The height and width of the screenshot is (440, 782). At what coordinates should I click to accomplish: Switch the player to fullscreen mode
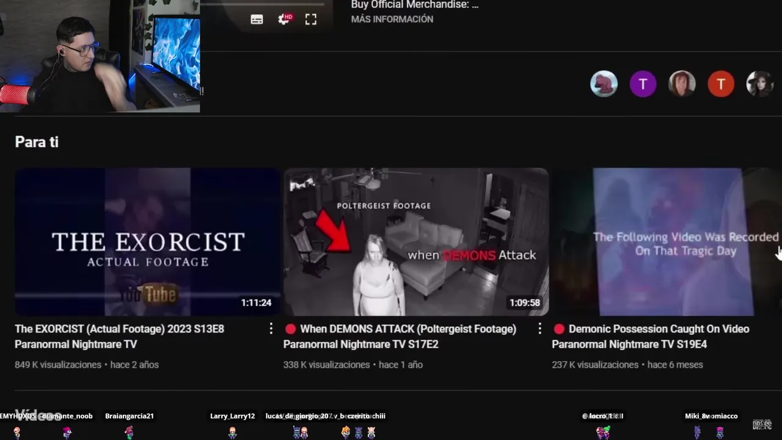click(311, 20)
